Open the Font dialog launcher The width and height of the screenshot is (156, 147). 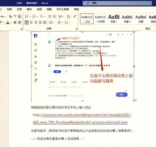(22, 29)
